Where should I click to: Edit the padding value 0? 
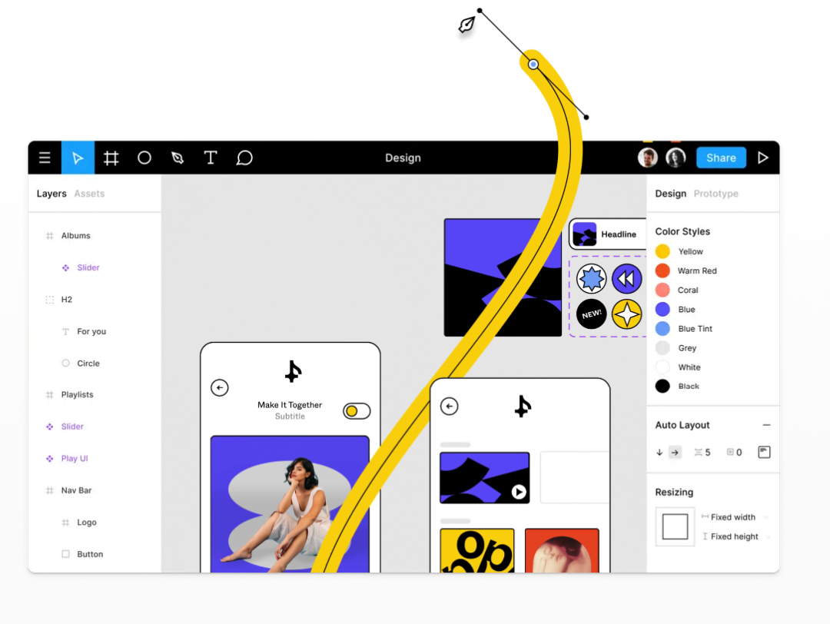(739, 453)
